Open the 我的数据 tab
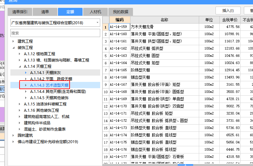This screenshot has width=253, height=166. 121,12
